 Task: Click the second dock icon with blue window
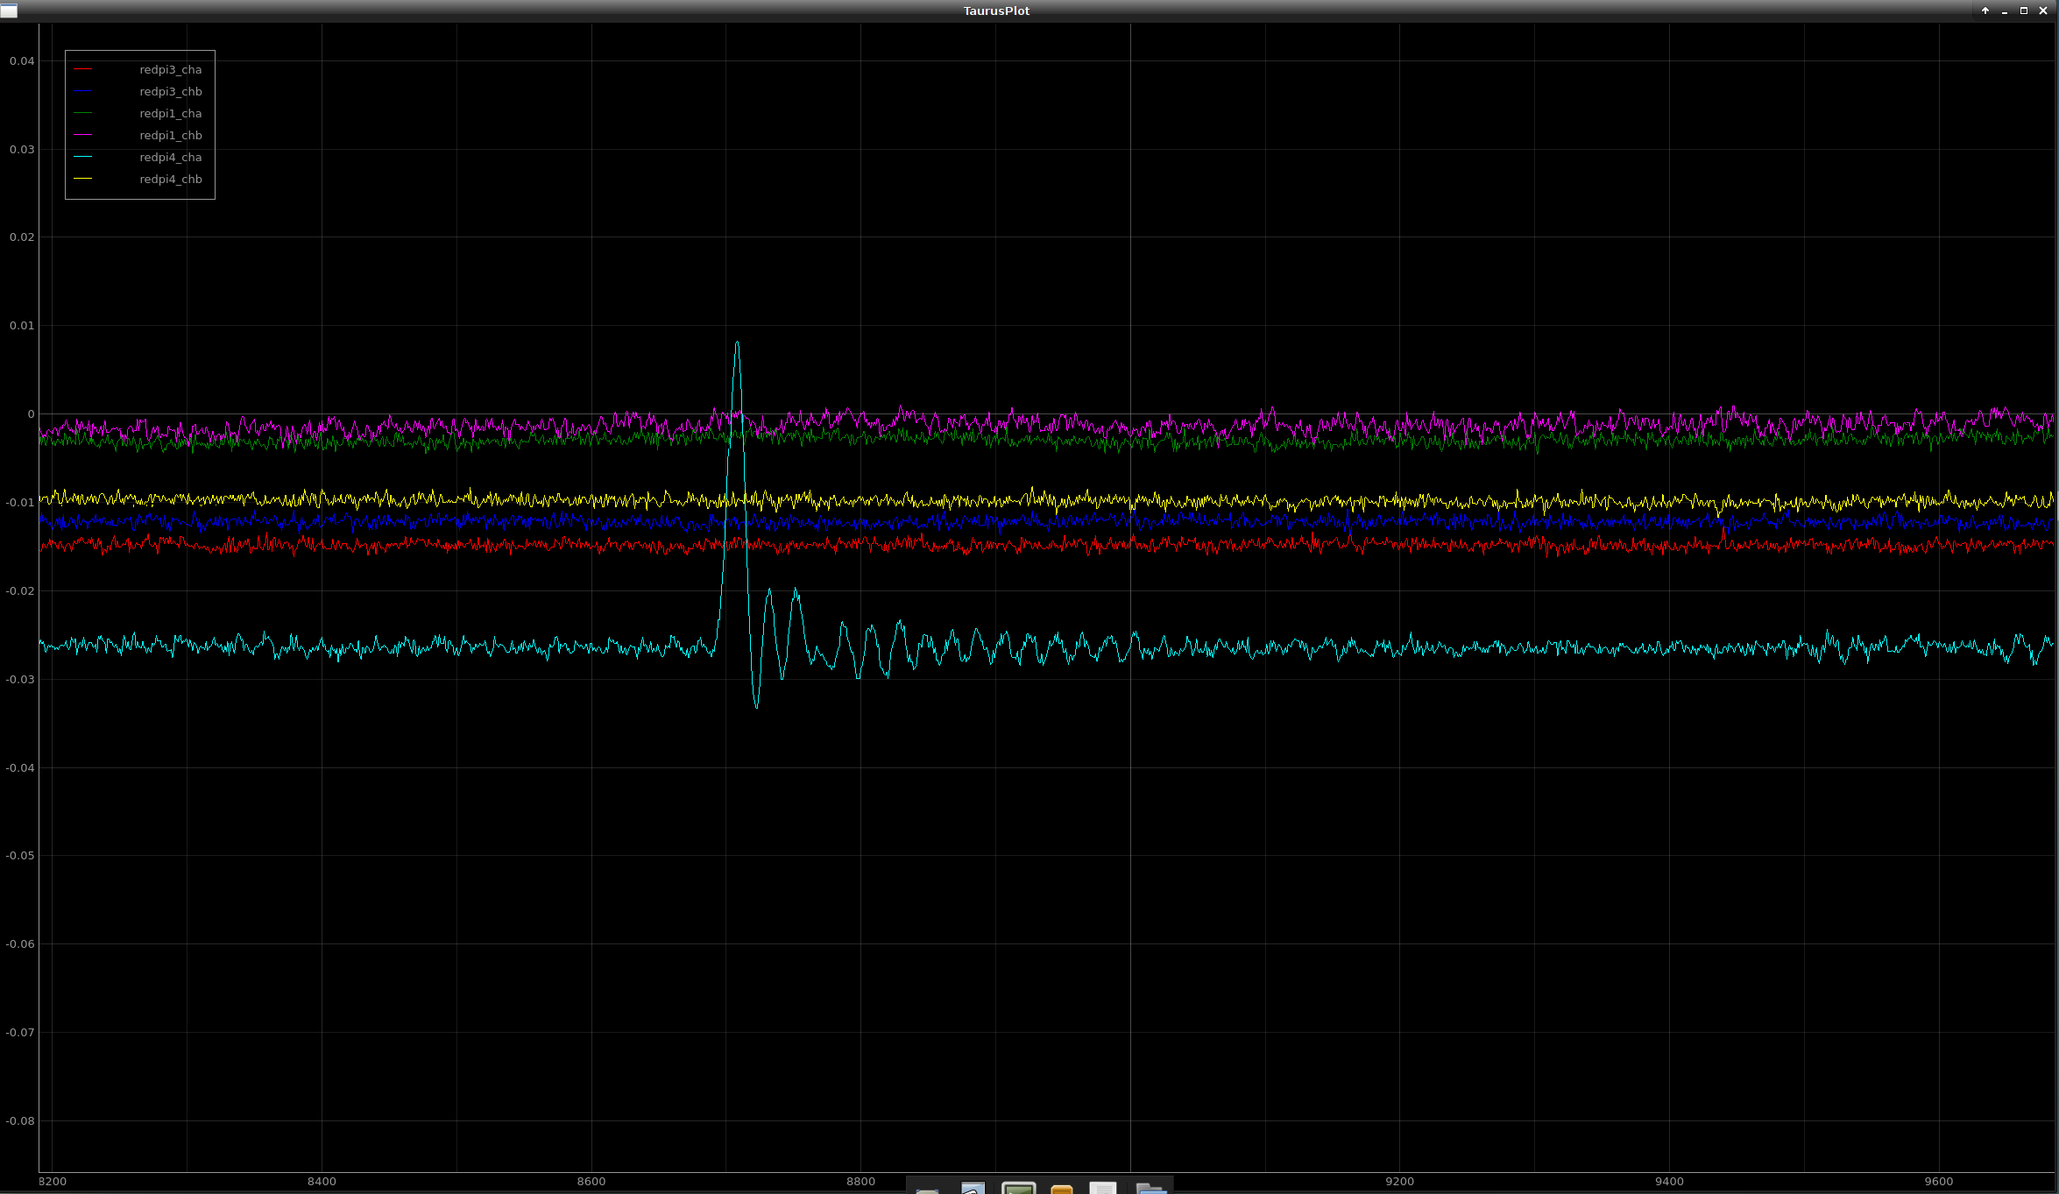pos(973,1188)
